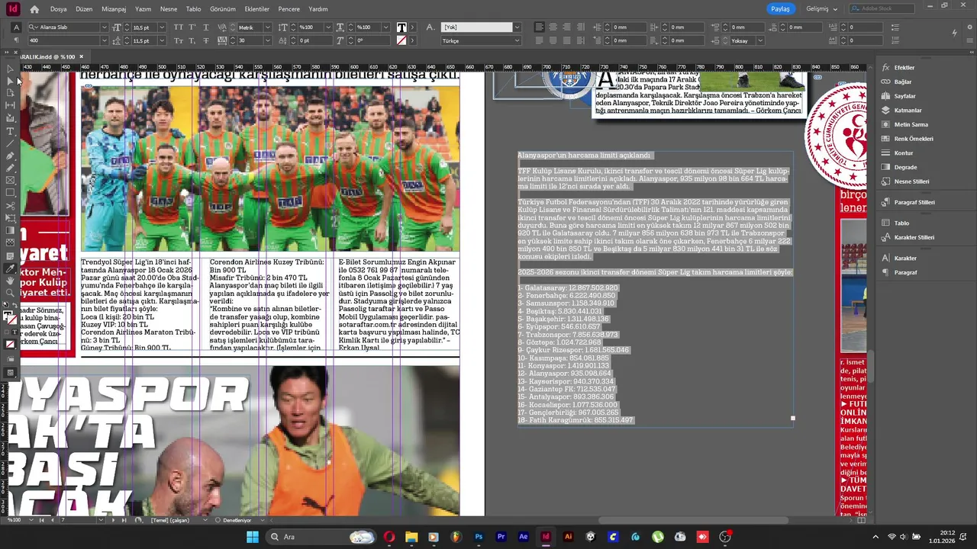The height and width of the screenshot is (549, 977).
Task: Open the Metin Sarma panel
Action: coord(911,124)
